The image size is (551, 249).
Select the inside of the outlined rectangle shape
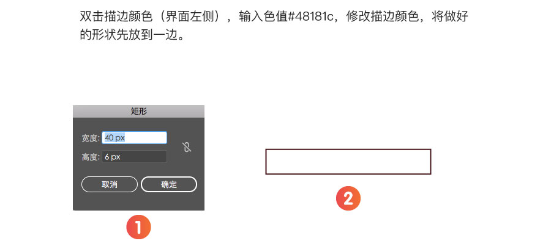tap(348, 162)
